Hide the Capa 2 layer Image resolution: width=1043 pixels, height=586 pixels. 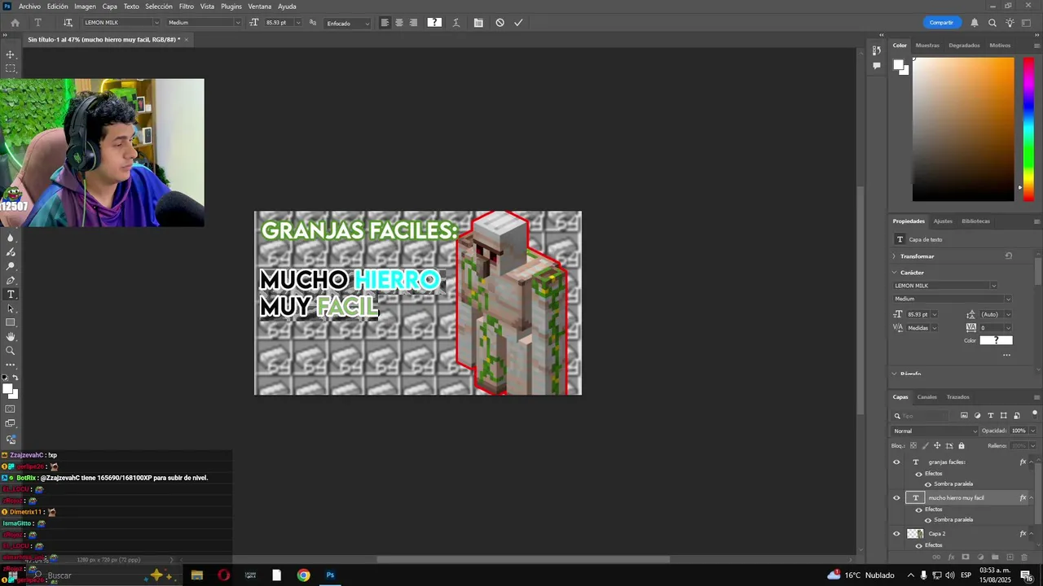(896, 534)
